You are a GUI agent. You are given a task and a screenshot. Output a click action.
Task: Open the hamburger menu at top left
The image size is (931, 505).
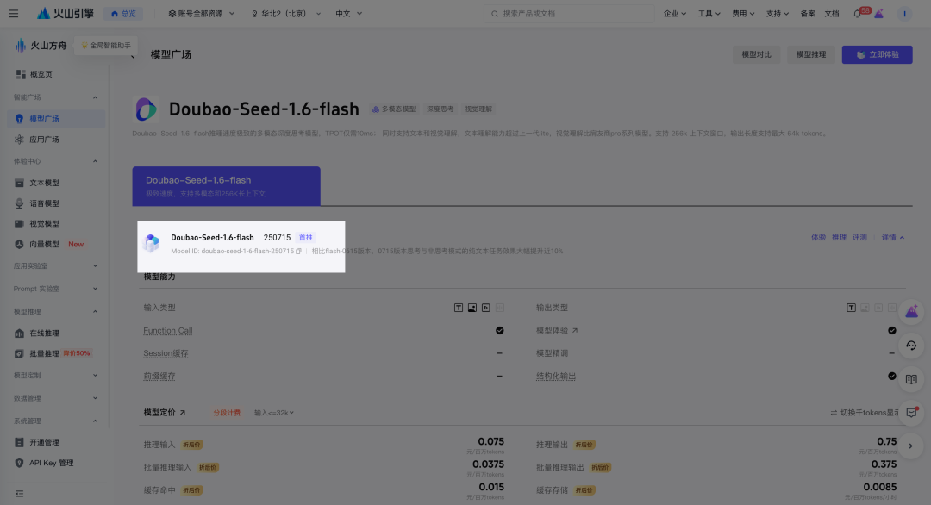13,13
